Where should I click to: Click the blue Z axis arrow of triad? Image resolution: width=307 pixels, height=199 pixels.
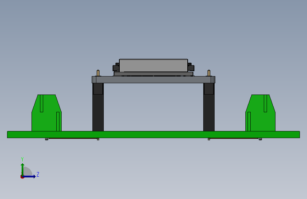(x=29, y=176)
